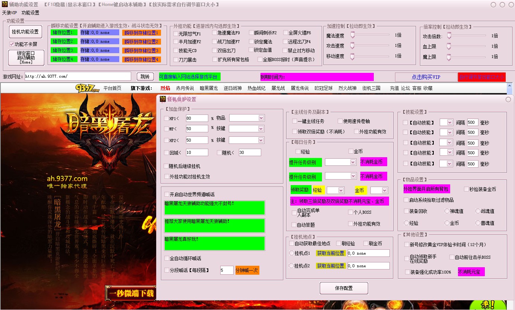Click the 挂机保护设置 dialog title icon

163,99
